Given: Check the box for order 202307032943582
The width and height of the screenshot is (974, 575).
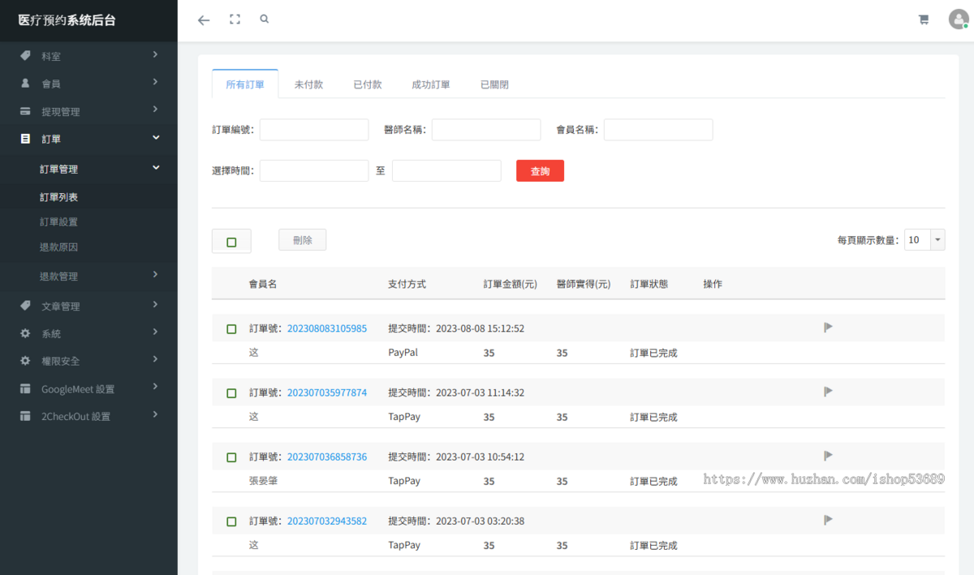Looking at the screenshot, I should [x=231, y=521].
